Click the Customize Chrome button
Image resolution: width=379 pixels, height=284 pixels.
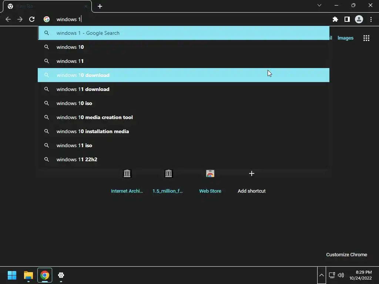[x=346, y=254]
